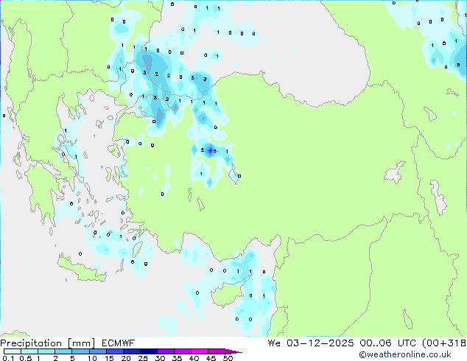This screenshot has height=361, width=467.
Task: Click the 45–50 mm legend swatch
Action: click(x=217, y=351)
